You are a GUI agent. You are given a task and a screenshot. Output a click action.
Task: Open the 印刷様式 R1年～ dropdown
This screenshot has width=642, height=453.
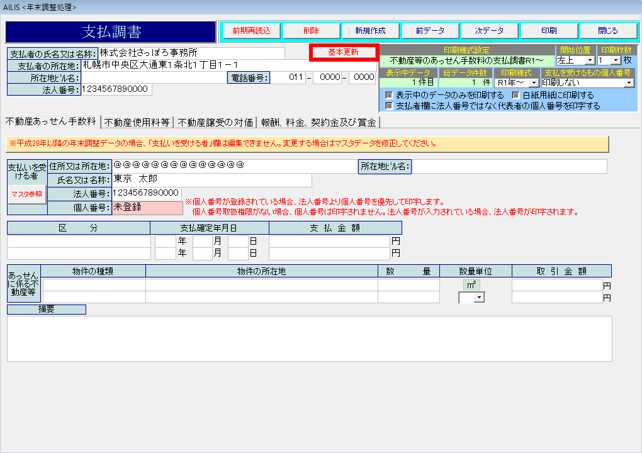[x=534, y=82]
